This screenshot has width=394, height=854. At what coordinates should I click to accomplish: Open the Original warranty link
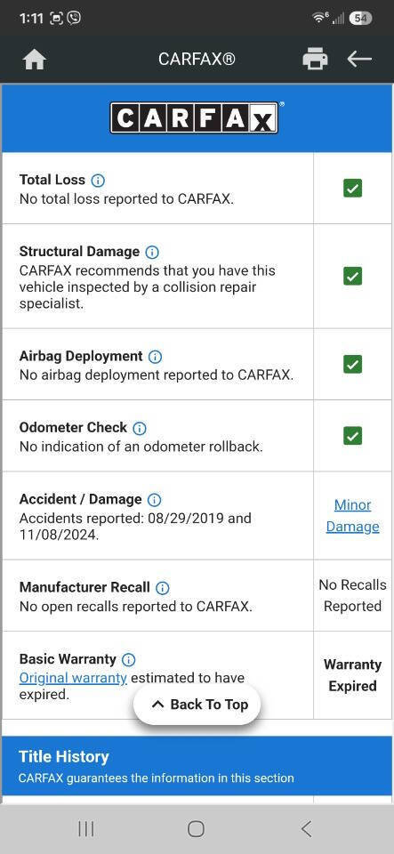tap(73, 678)
